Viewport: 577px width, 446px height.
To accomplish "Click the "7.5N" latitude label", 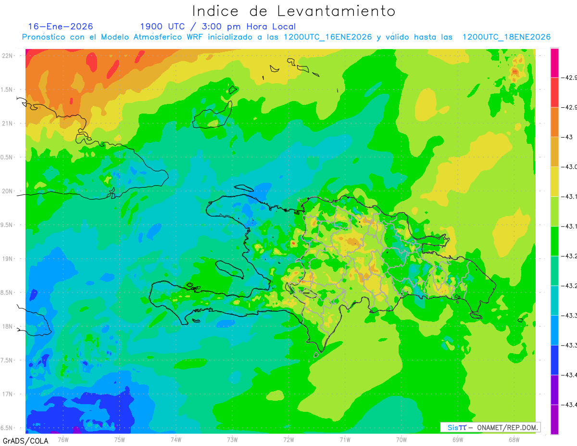I will [x=7, y=360].
